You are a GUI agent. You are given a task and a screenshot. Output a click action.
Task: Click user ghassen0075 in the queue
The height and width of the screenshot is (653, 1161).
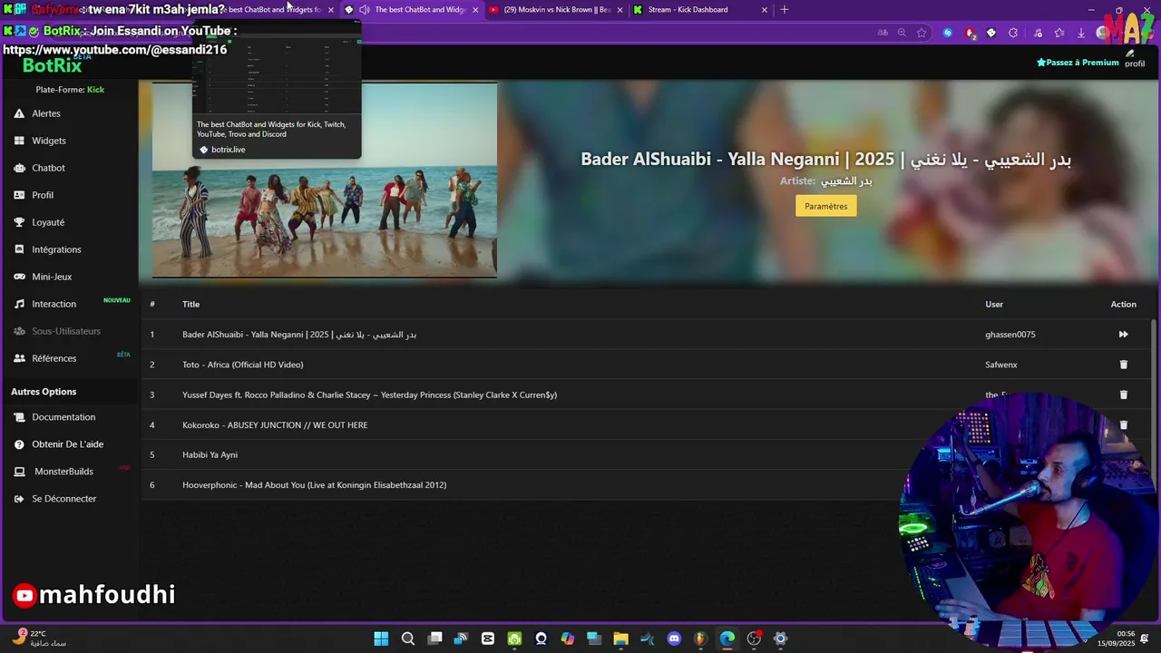[1010, 335]
